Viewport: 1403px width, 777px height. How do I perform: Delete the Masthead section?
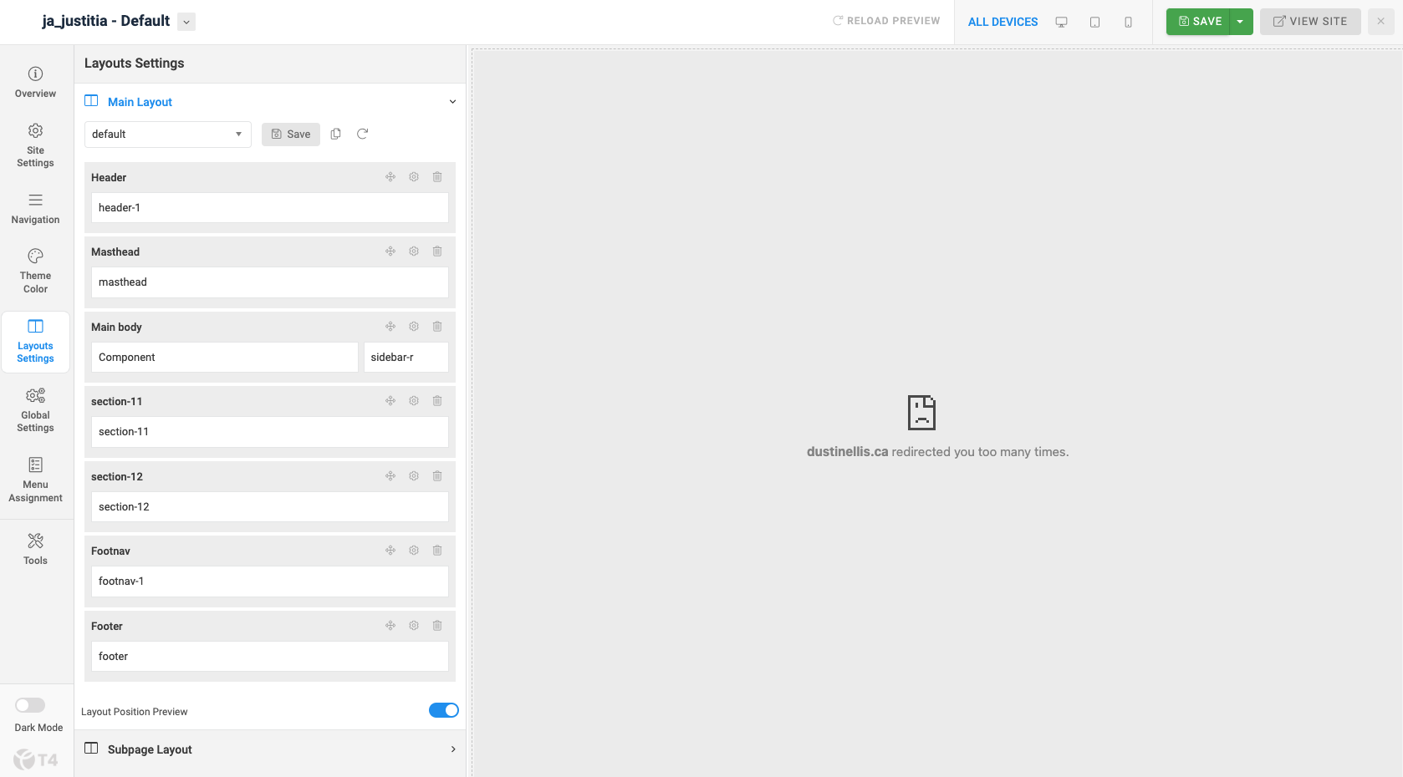[437, 251]
